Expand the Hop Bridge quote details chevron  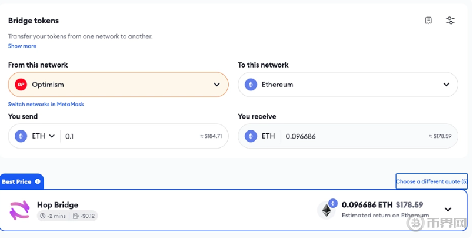(x=448, y=210)
